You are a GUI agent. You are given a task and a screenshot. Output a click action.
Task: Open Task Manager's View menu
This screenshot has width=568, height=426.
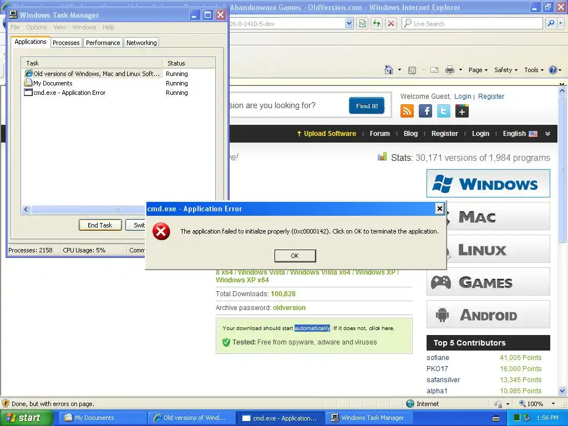59,27
